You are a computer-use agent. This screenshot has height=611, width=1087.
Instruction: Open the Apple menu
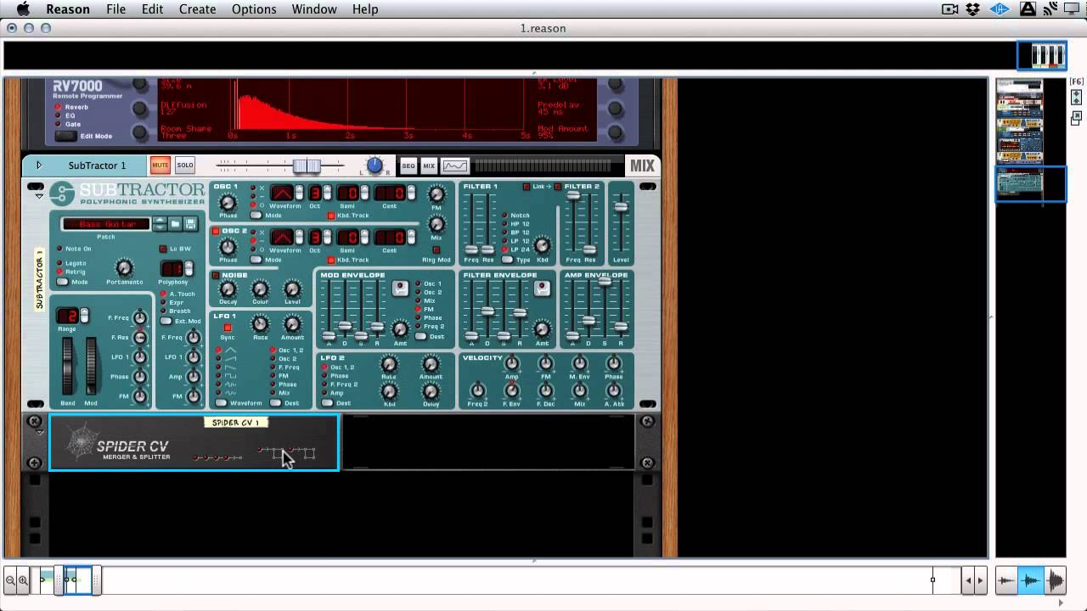(x=23, y=9)
